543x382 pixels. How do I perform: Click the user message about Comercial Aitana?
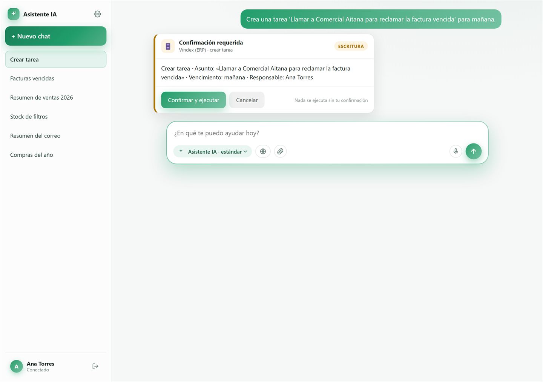(371, 19)
